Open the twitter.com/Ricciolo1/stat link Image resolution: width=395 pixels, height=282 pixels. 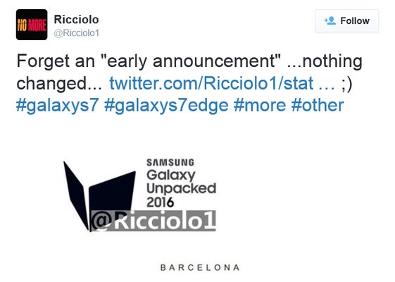[x=211, y=83]
